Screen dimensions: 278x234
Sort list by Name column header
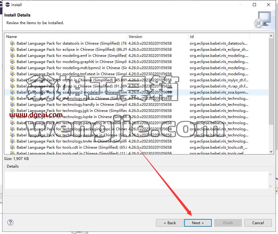click(x=12, y=37)
